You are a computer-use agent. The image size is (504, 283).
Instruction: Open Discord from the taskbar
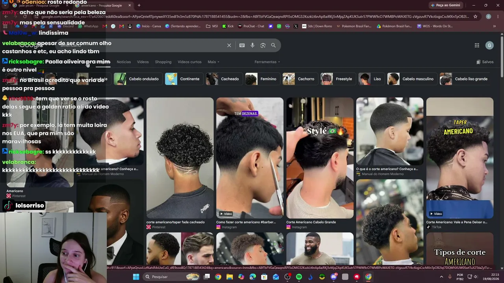coord(334,277)
